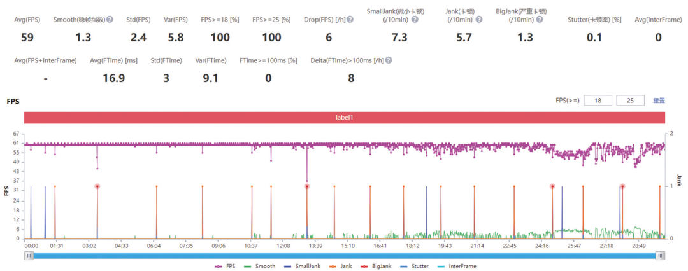Toggle Jank series in chart legend

click(x=339, y=266)
